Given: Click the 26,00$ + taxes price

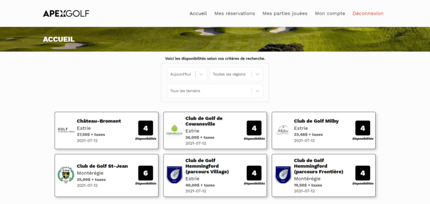Looking at the screenshot, I should click(x=200, y=137).
